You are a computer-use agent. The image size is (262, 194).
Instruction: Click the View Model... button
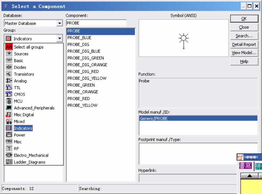[244, 53]
